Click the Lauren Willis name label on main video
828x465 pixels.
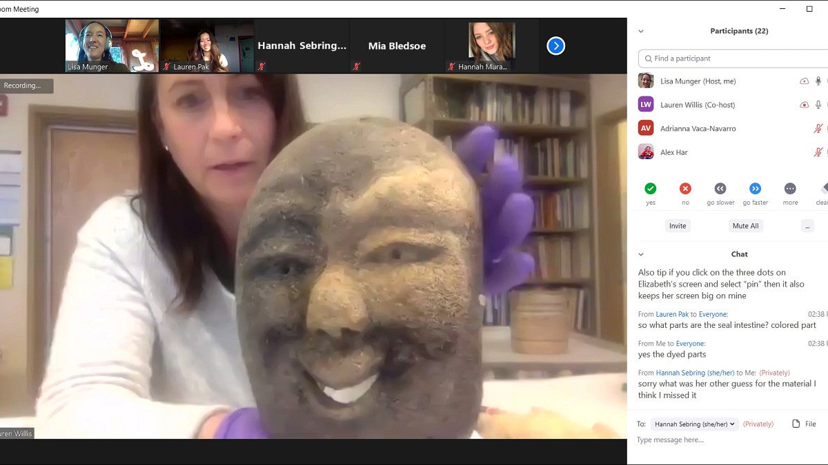point(17,434)
